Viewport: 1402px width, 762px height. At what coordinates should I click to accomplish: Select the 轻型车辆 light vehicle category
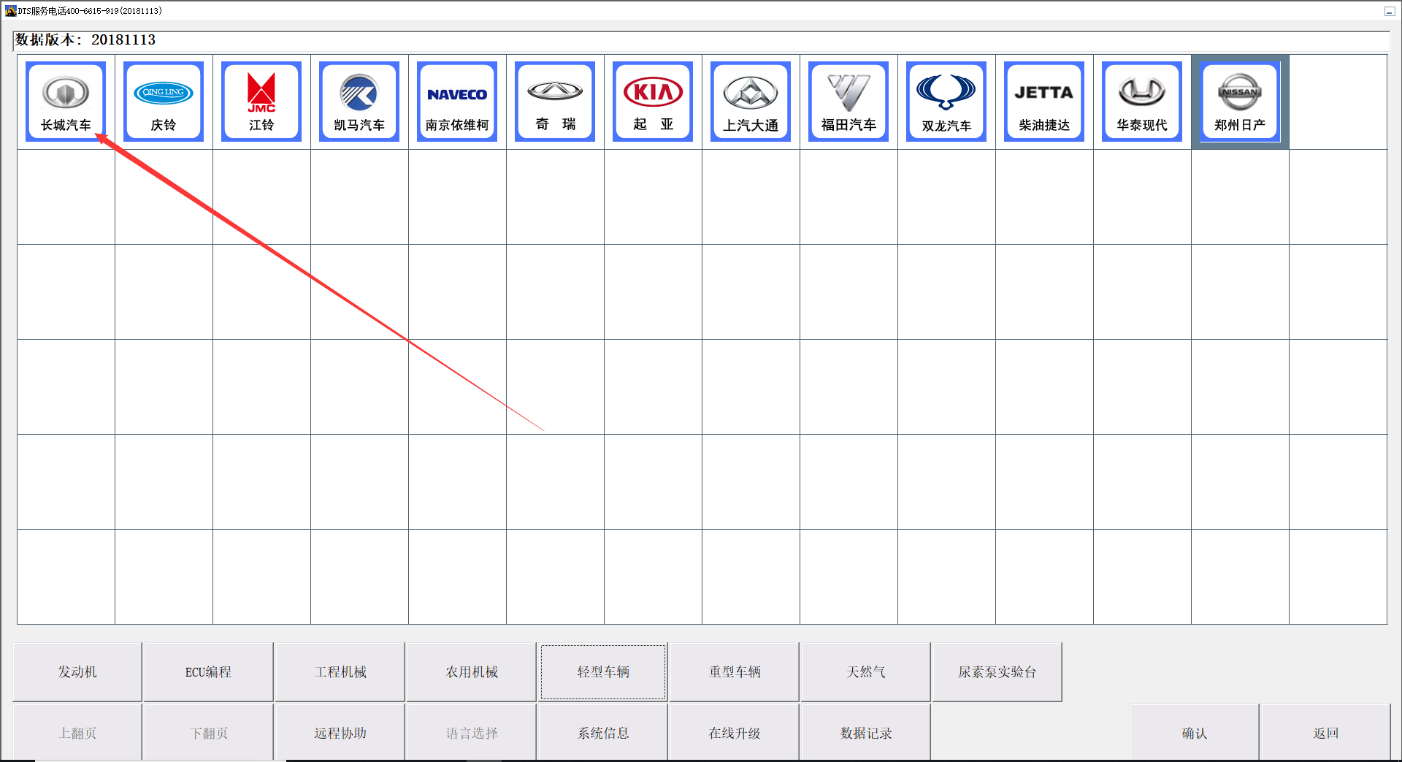click(x=603, y=672)
